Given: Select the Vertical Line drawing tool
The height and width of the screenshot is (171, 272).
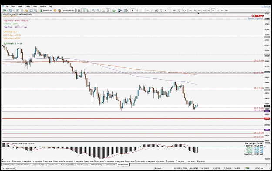Looking at the screenshot, I should pyautogui.click(x=143, y=10).
